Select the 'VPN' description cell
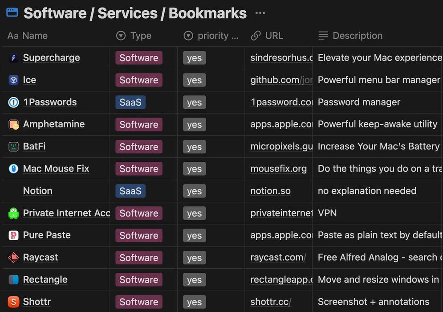The image size is (443, 312). coord(378,213)
